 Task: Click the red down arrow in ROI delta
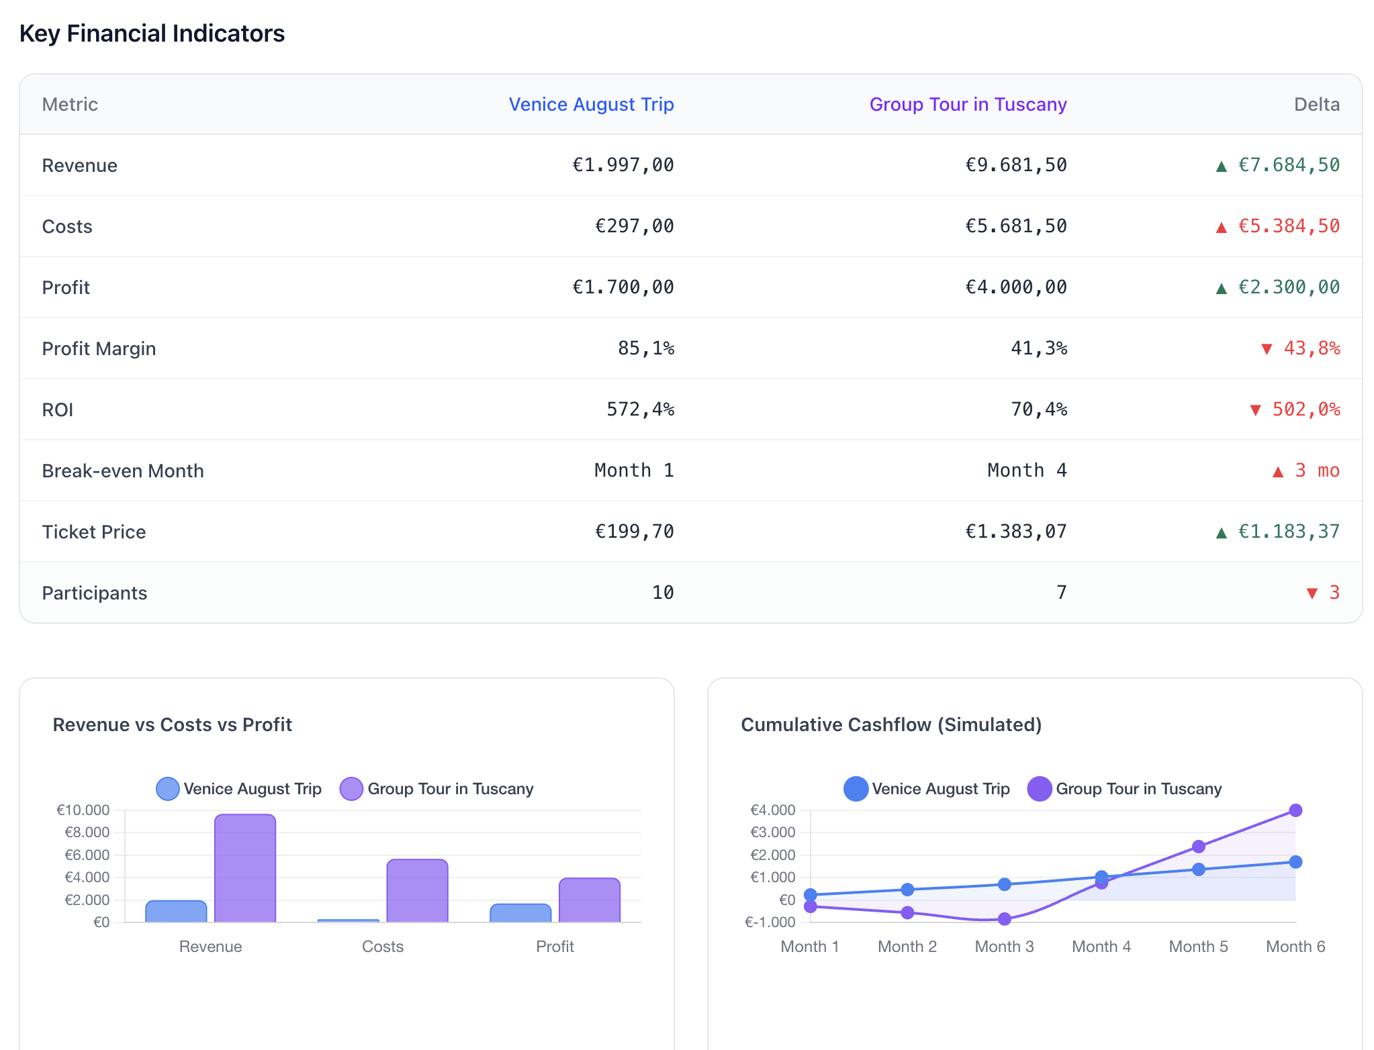click(x=1255, y=410)
